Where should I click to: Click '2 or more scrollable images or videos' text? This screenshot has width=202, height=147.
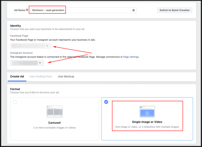tap(54, 127)
